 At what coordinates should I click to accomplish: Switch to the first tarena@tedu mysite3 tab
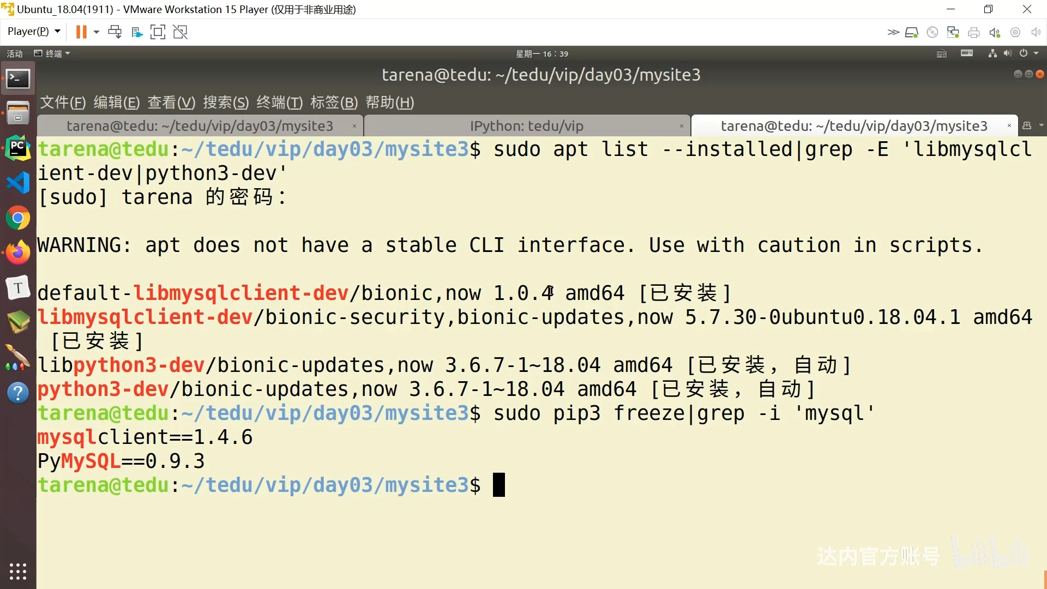pyautogui.click(x=200, y=126)
